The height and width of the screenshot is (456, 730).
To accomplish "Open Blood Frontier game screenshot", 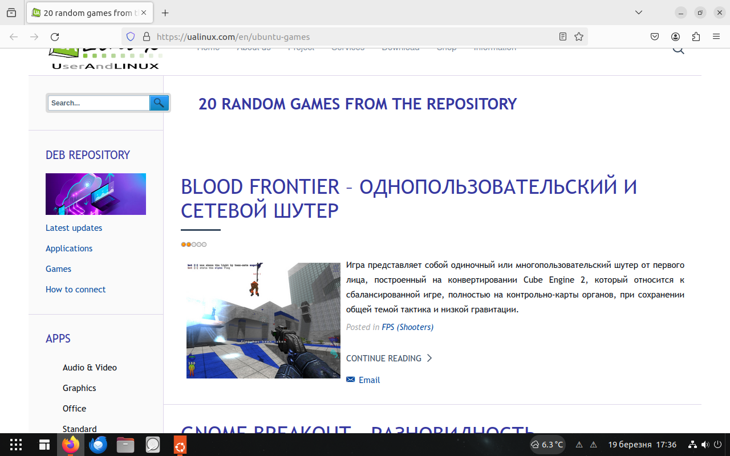I will (263, 320).
